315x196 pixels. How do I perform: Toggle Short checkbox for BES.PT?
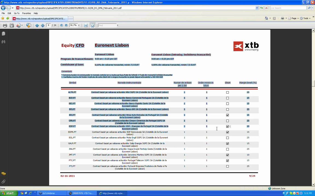227,104
